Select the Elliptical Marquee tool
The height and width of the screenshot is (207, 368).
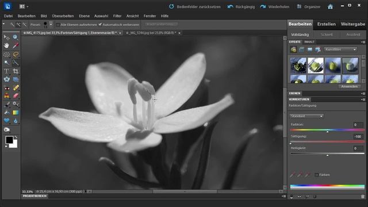6,55
